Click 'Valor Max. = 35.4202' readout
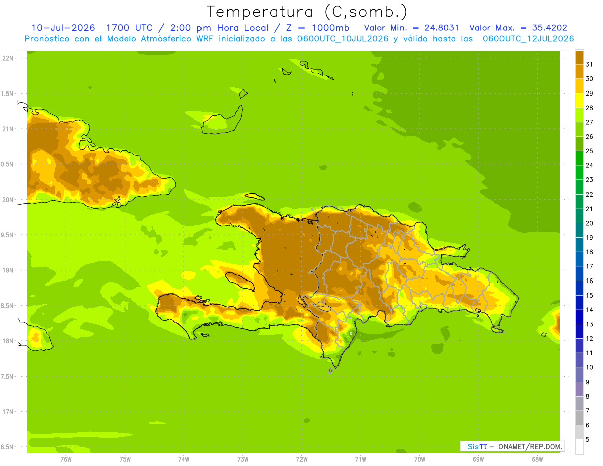Viewport: 603px width, 466px height. [518, 28]
